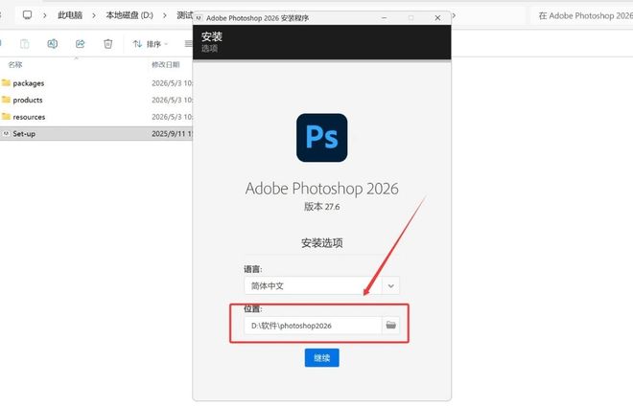Click the products folder icon

click(6, 100)
